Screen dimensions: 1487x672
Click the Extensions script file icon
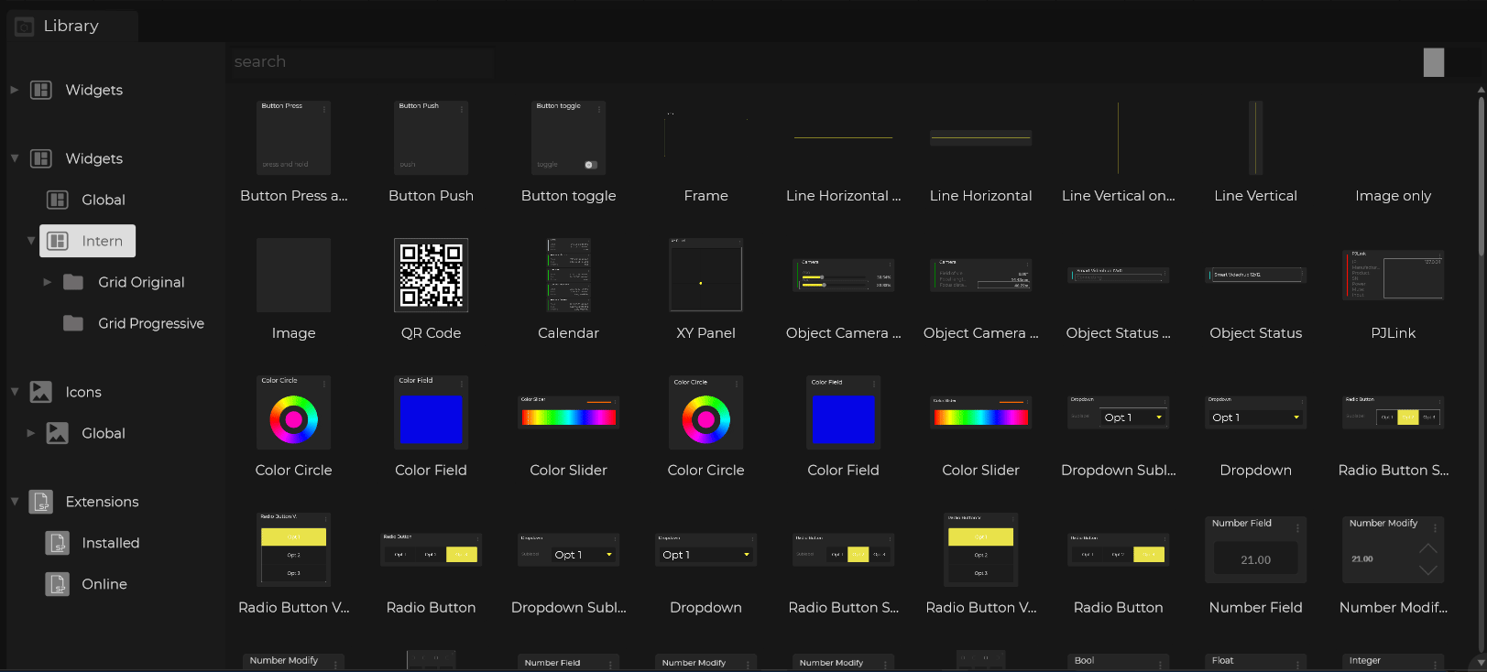pyautogui.click(x=41, y=502)
